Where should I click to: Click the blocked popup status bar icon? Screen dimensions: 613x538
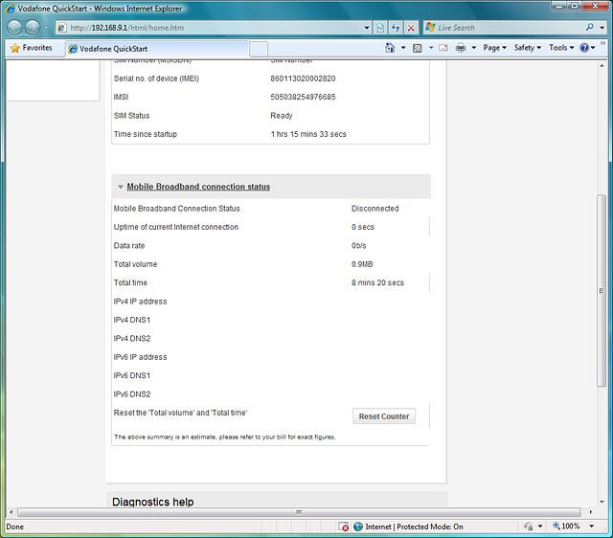point(344,527)
